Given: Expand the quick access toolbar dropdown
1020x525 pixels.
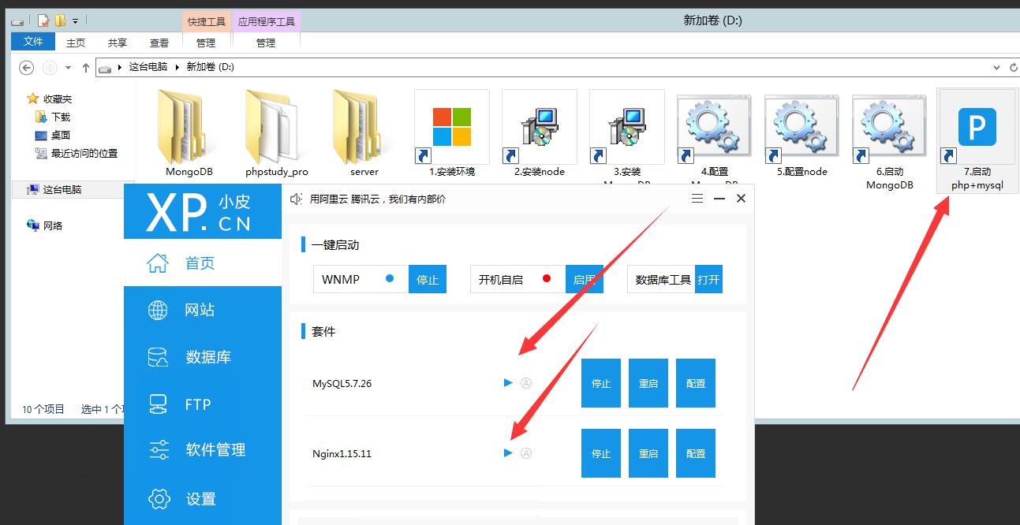Looking at the screenshot, I should tap(76, 20).
